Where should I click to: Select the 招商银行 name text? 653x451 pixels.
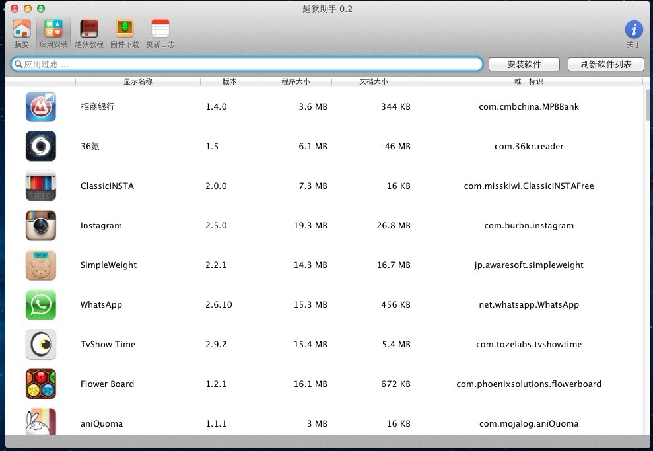(98, 106)
